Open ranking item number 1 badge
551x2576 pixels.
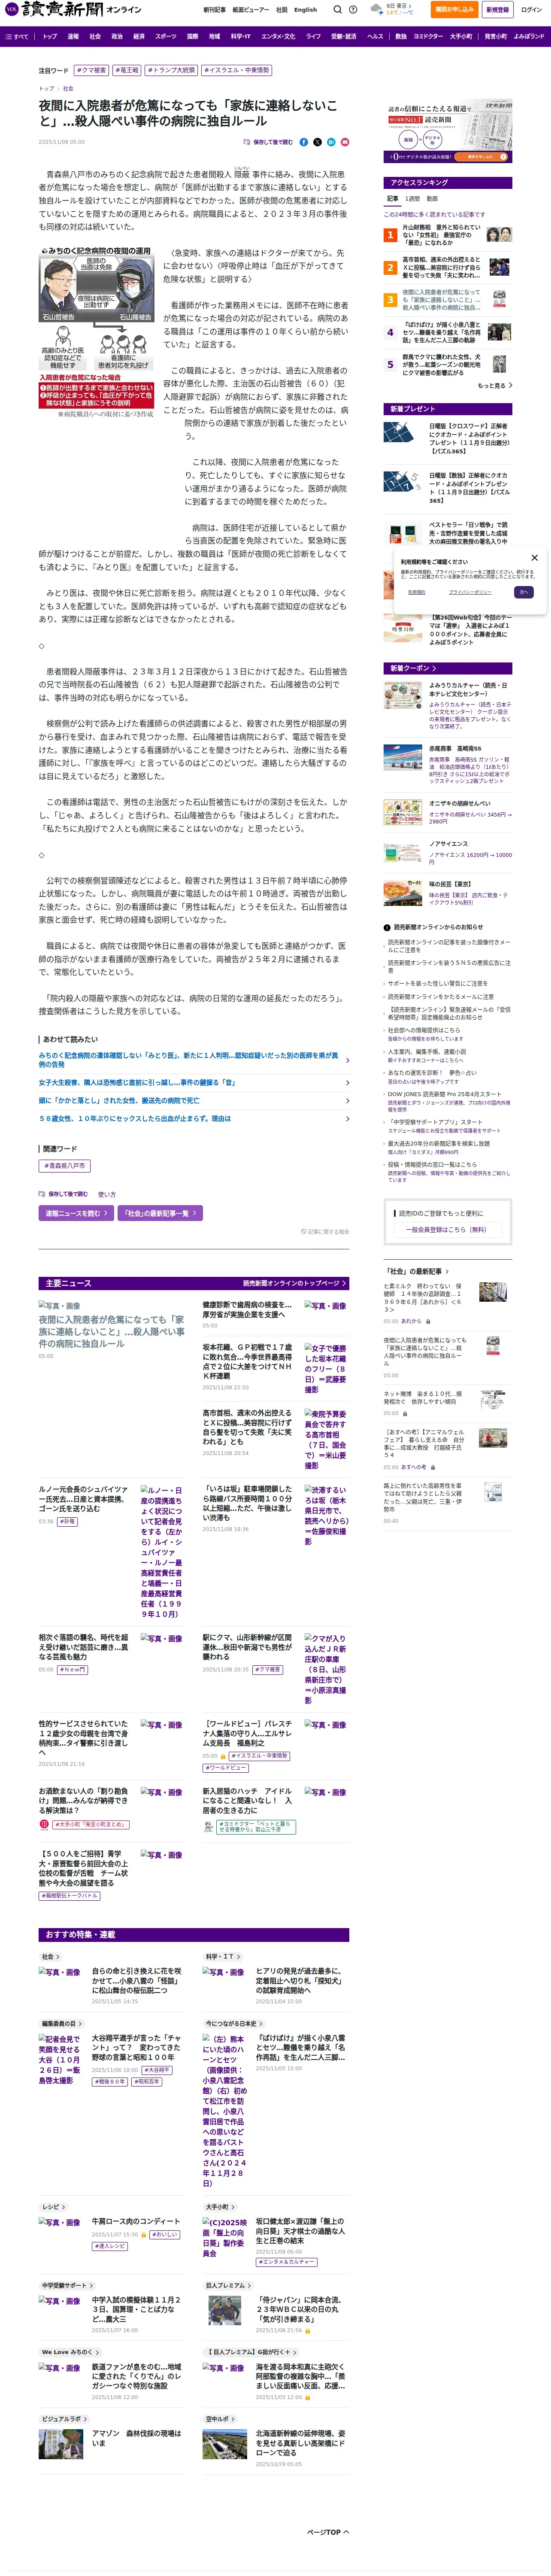[390, 235]
